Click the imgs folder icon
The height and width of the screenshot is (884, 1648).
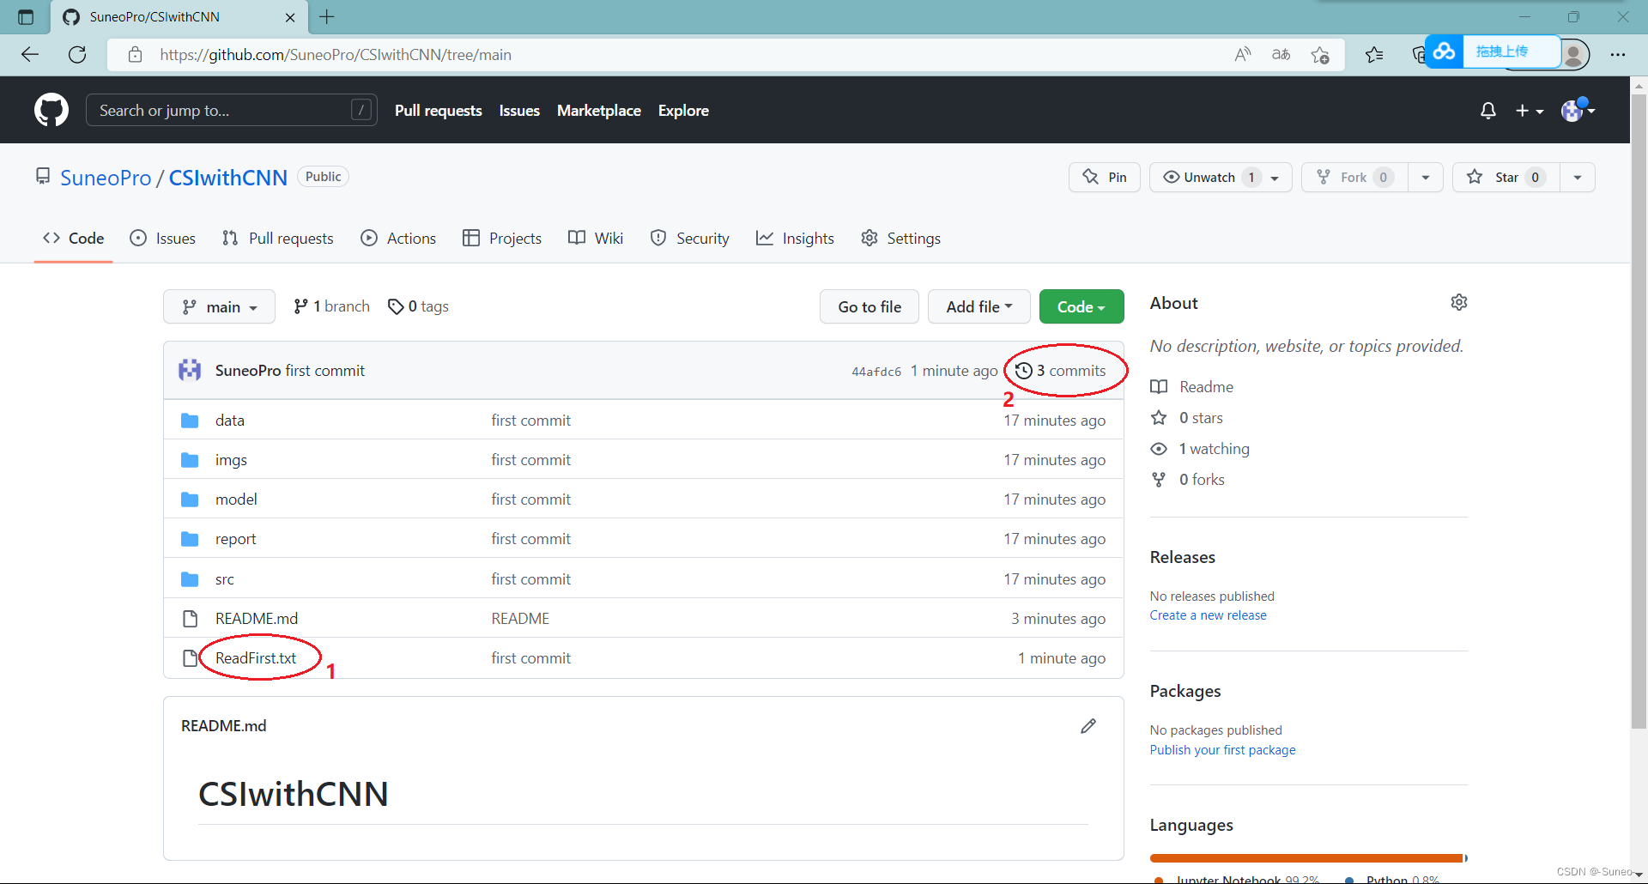click(190, 460)
